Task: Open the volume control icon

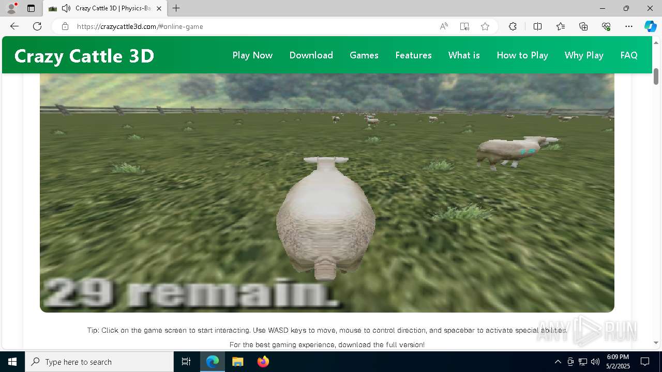Action: 595,362
